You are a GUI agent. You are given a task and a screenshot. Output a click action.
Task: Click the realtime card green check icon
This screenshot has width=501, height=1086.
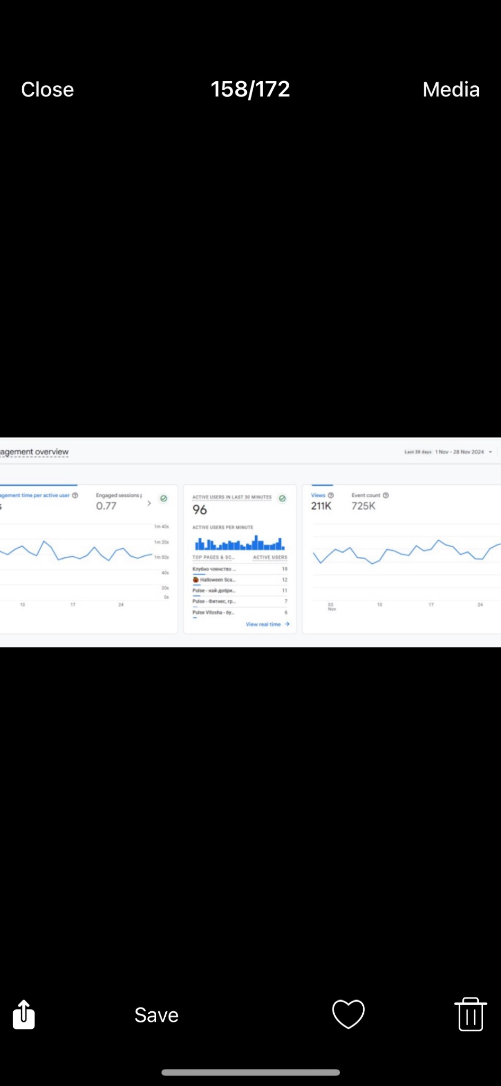282,498
